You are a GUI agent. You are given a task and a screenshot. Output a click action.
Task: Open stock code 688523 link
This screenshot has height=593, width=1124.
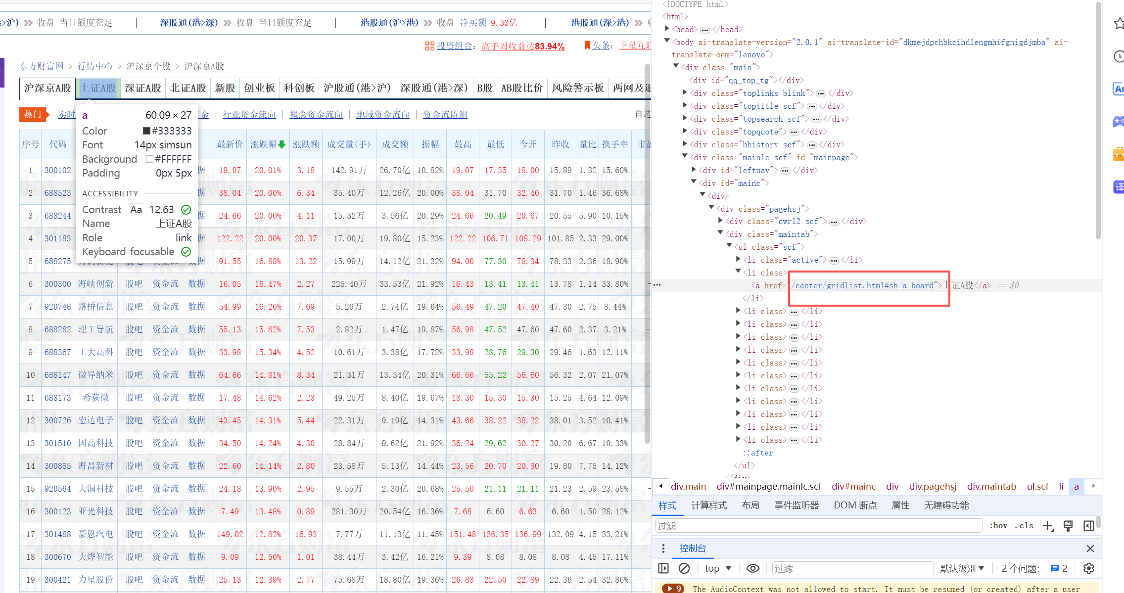click(57, 193)
